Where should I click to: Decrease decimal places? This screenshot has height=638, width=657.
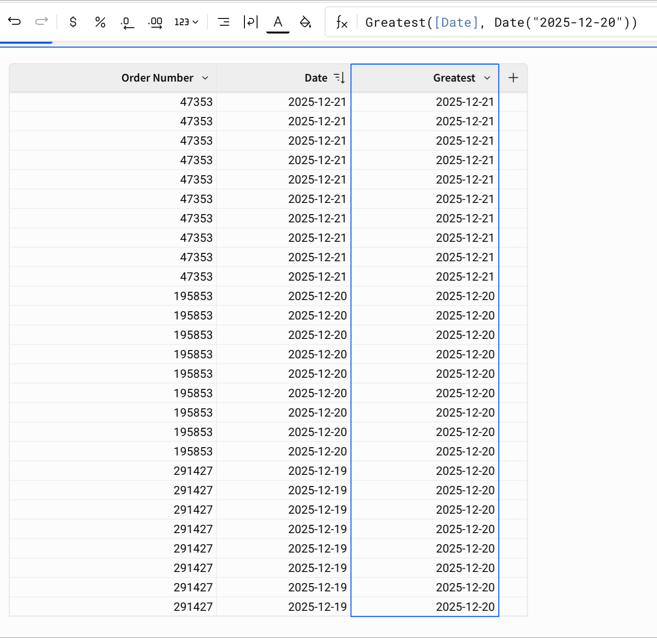coord(127,22)
